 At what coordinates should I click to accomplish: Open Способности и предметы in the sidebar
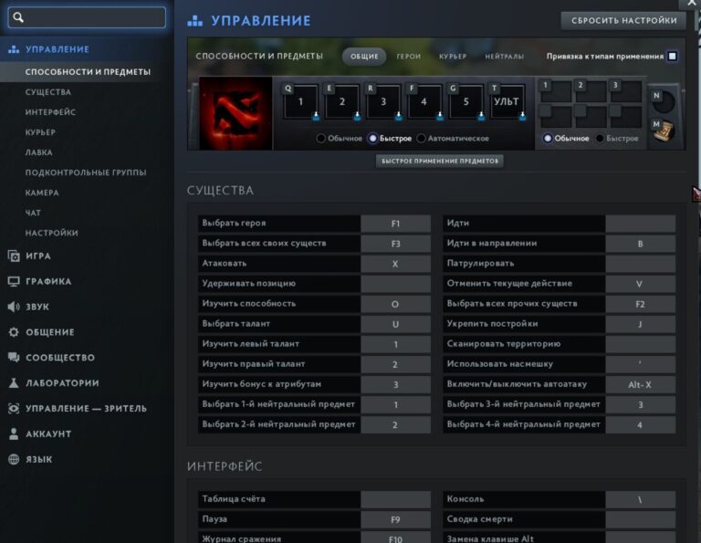click(88, 72)
